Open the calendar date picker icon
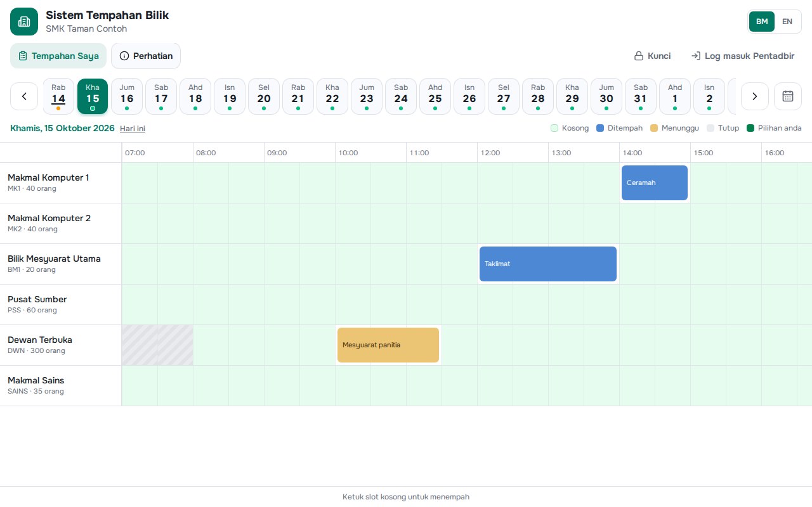This screenshot has height=507, width=812. 788,96
